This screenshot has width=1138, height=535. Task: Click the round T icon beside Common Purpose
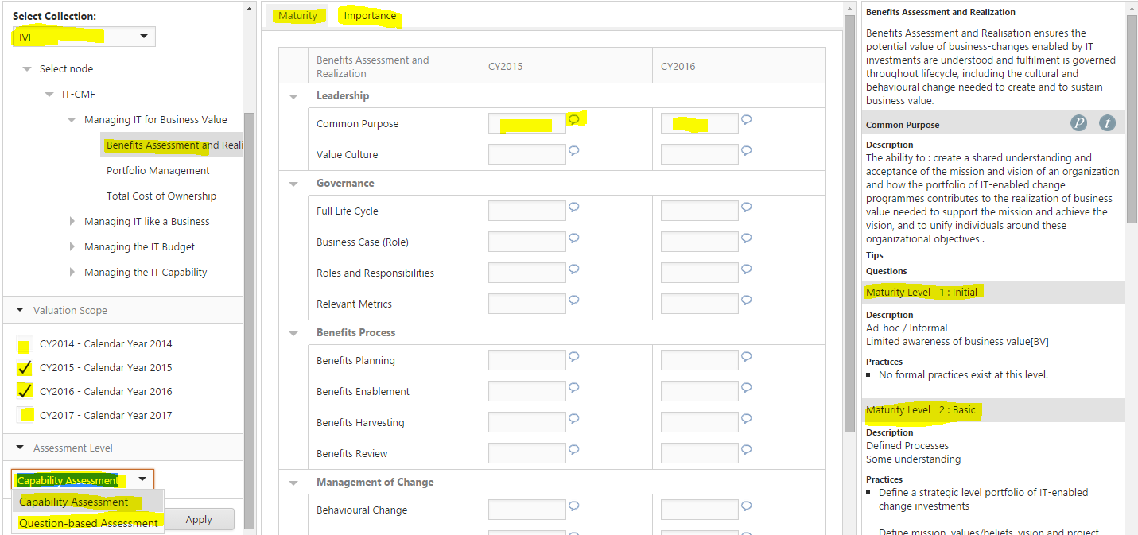[1107, 123]
